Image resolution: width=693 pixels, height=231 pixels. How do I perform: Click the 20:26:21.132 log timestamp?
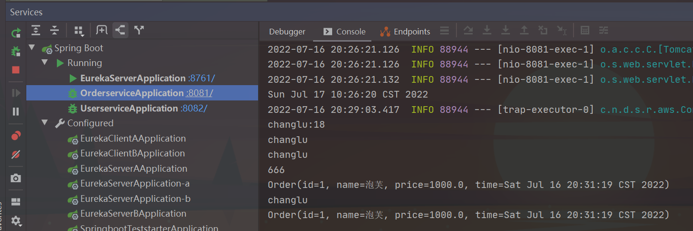coord(334,79)
